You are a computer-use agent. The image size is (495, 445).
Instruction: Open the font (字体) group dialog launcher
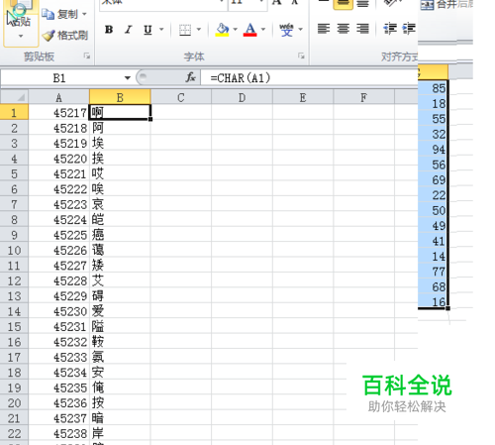301,56
